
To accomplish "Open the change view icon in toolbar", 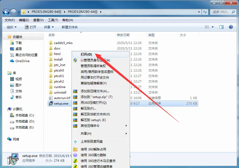I will (207, 27).
